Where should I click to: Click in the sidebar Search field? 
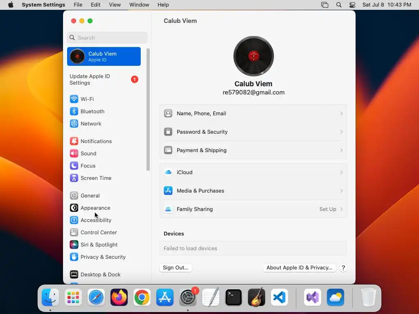pyautogui.click(x=107, y=38)
